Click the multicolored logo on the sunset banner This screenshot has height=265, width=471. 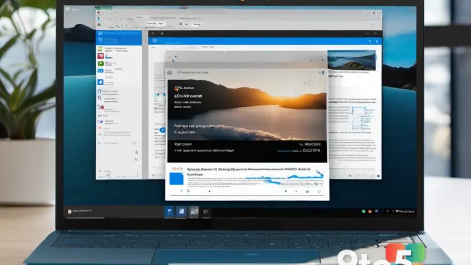point(177,88)
